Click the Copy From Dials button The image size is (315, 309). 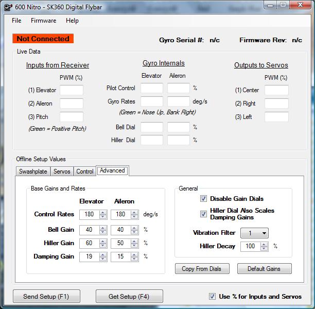coord(202,268)
